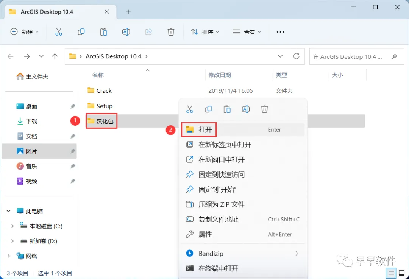Expand the address bar history dropdown

click(x=280, y=56)
